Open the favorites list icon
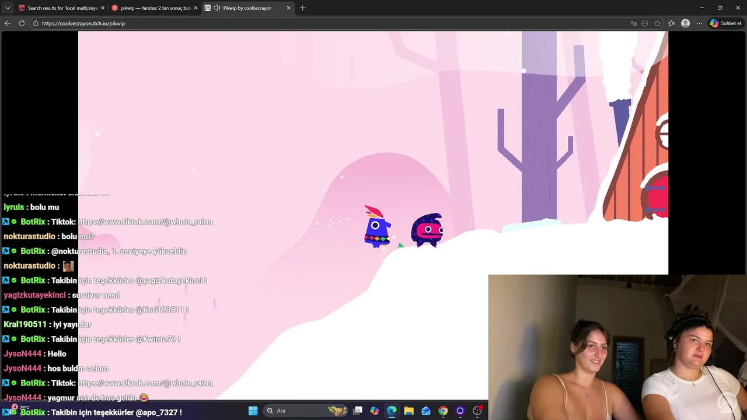Image resolution: width=747 pixels, height=420 pixels. (672, 23)
